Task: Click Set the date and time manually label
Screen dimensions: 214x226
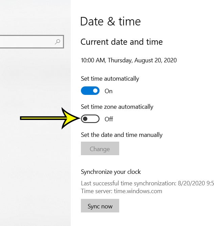Action: [122, 135]
